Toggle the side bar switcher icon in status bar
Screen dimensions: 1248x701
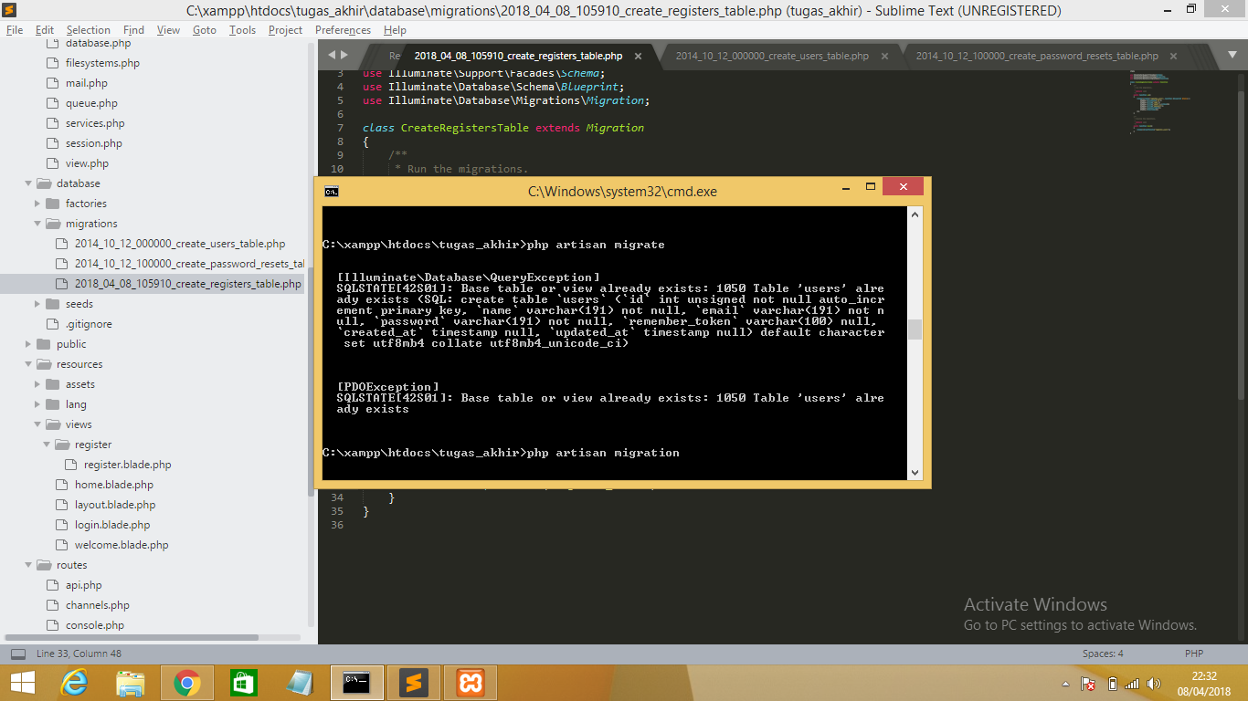click(x=17, y=654)
